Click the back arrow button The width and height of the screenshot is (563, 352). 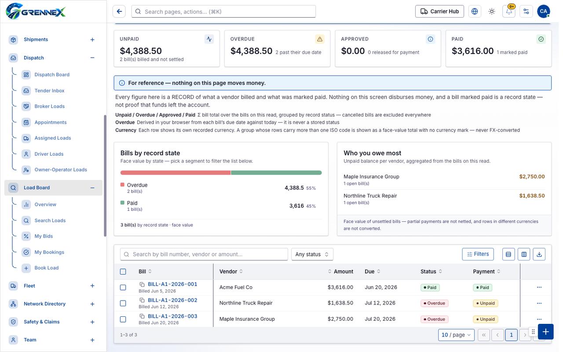[119, 11]
